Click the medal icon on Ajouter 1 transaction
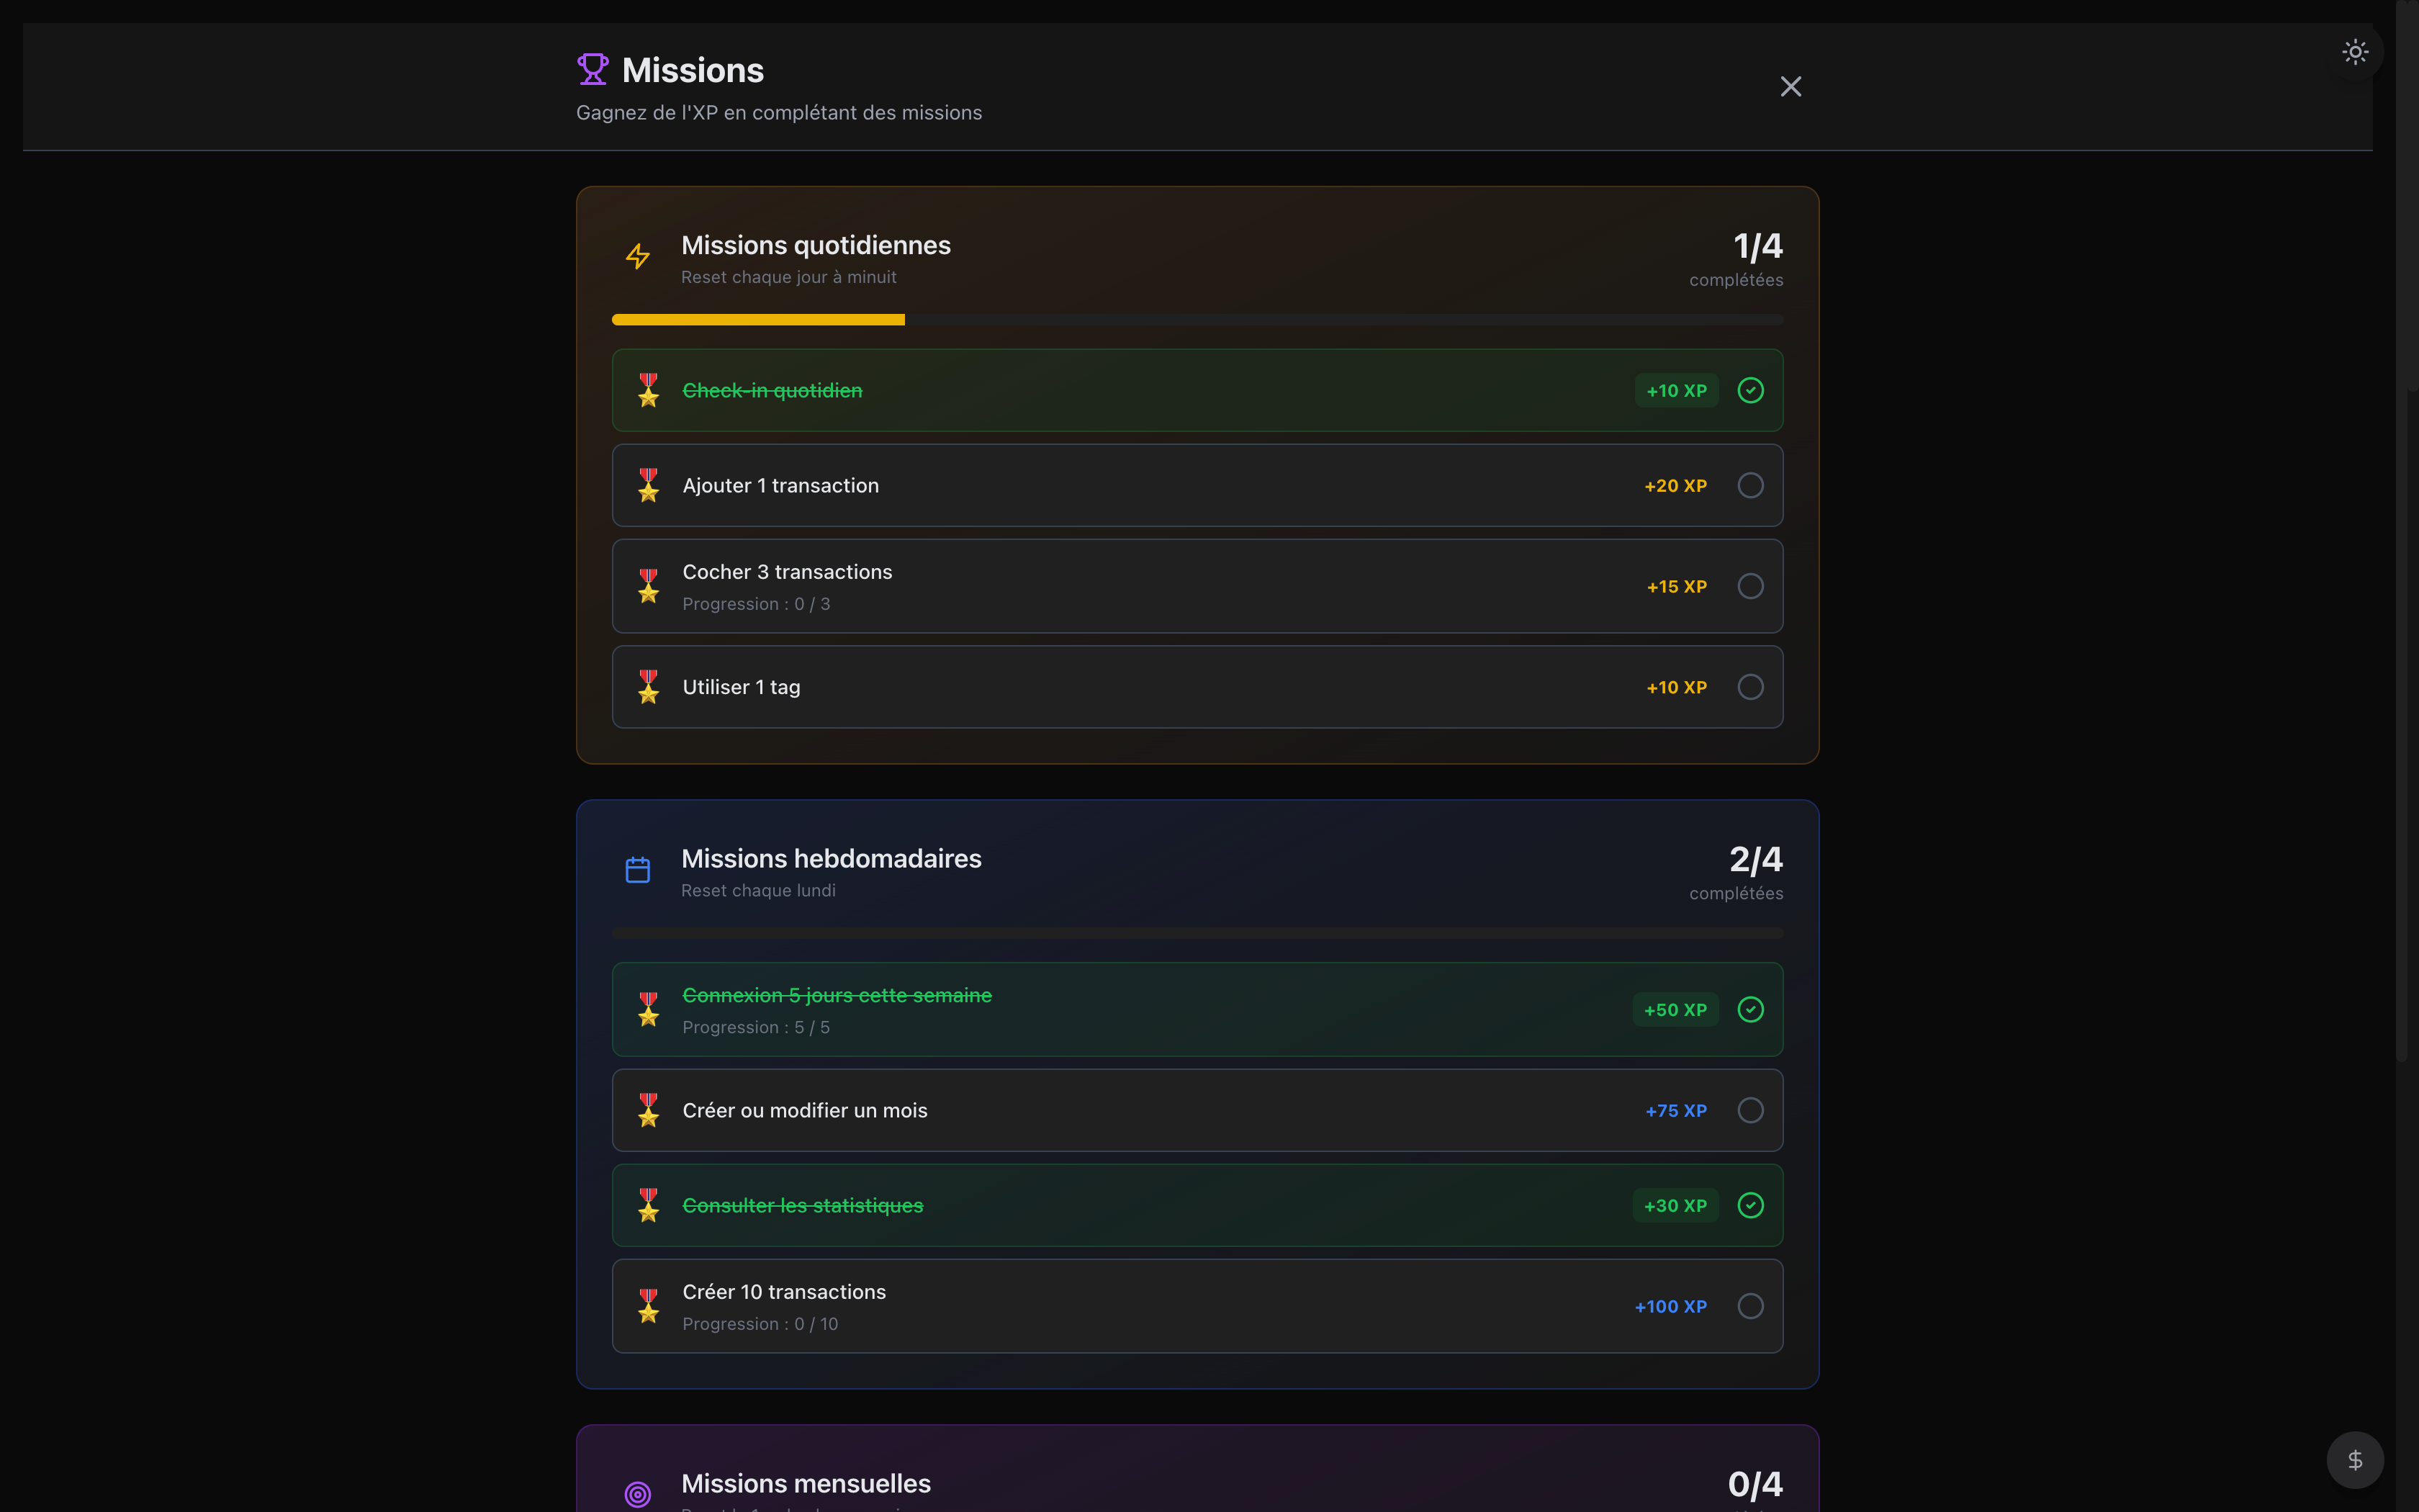2419x1512 pixels. (649, 485)
